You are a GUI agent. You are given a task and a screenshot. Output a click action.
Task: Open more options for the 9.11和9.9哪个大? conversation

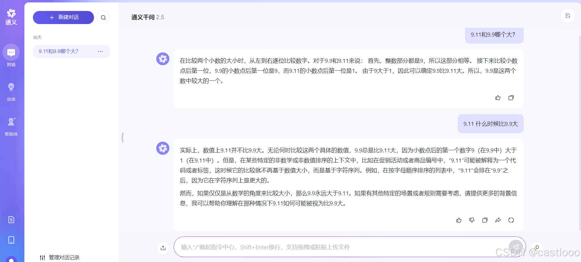100,51
